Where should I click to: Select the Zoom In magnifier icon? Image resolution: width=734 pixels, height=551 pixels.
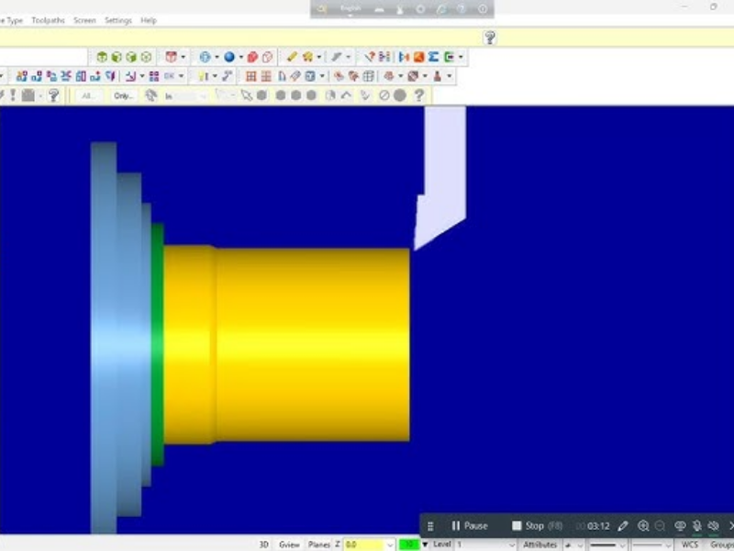point(644,525)
